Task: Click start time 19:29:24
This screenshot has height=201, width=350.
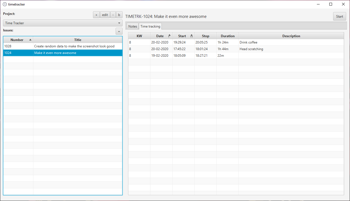Action: pos(184,42)
